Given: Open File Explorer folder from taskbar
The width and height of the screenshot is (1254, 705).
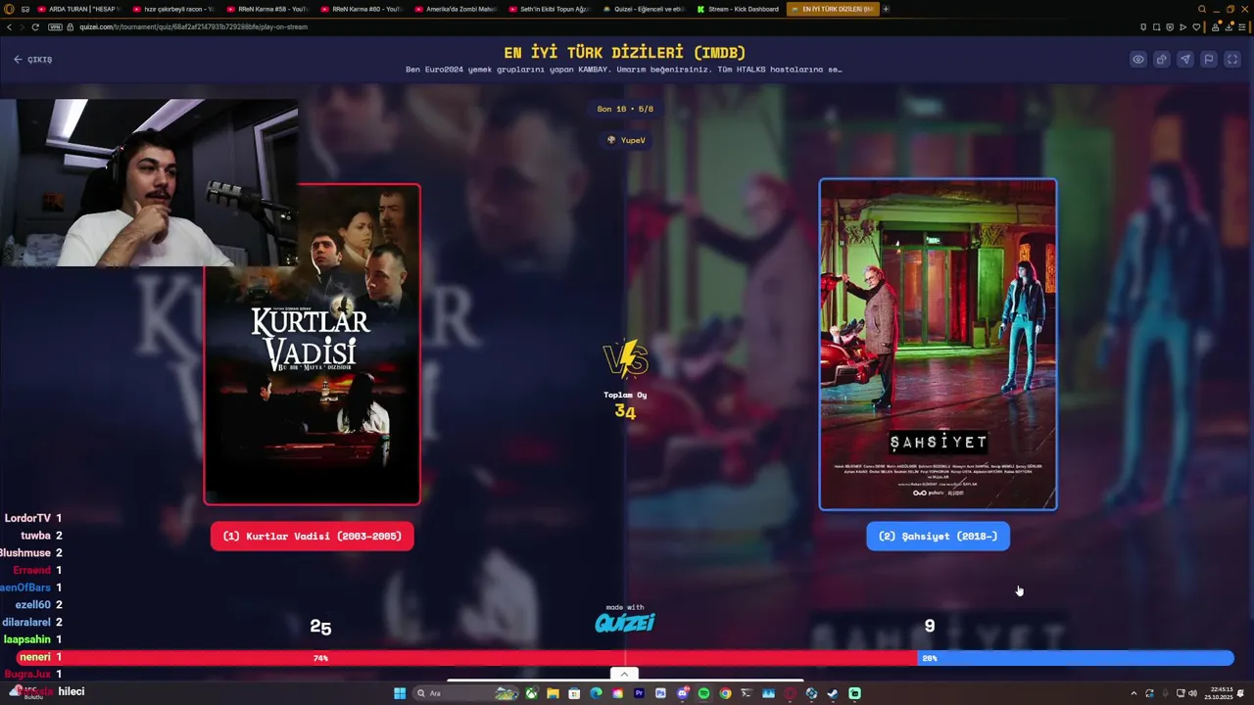Looking at the screenshot, I should point(553,693).
